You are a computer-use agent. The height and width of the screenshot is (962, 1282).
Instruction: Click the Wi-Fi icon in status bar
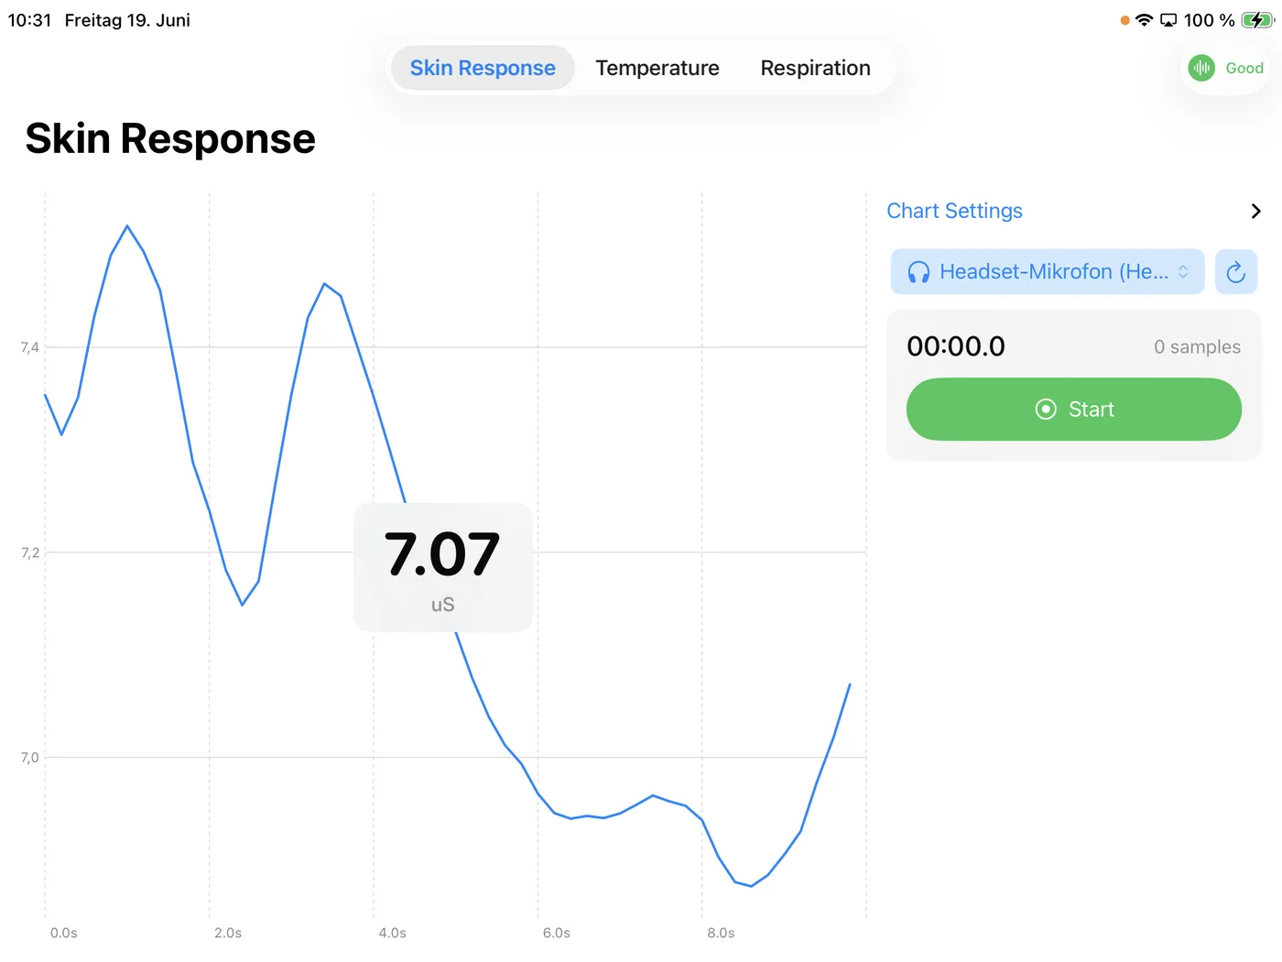point(1144,20)
